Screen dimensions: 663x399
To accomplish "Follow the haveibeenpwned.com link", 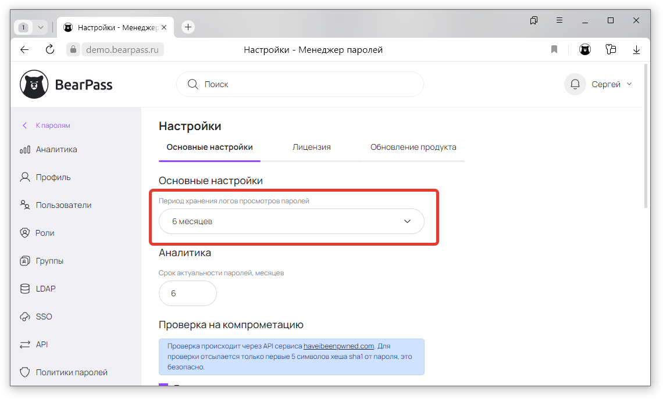I will [x=338, y=346].
